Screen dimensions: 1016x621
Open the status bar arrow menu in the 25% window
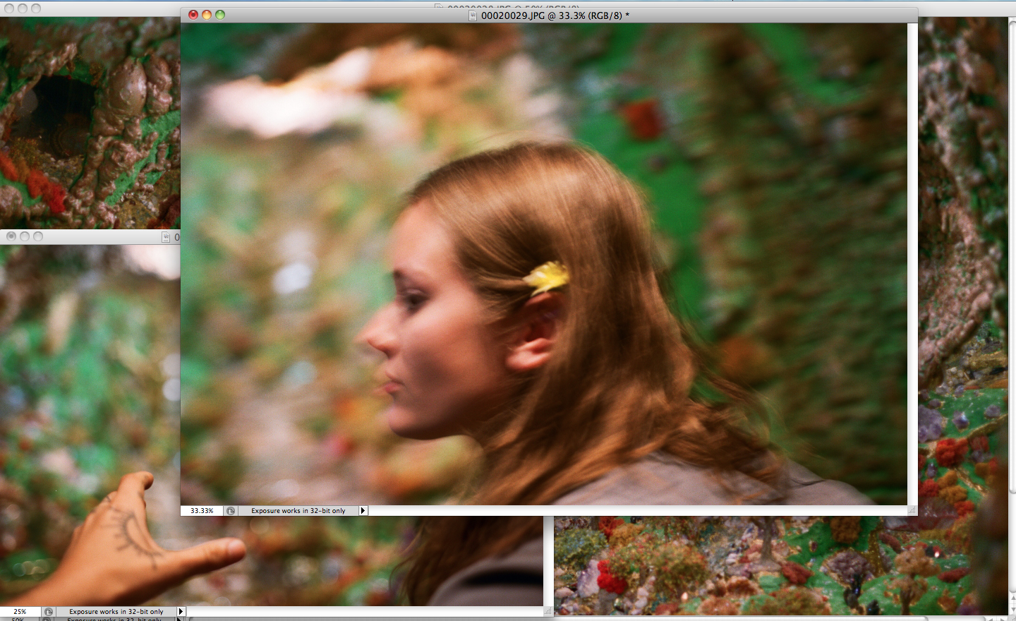[x=181, y=612]
